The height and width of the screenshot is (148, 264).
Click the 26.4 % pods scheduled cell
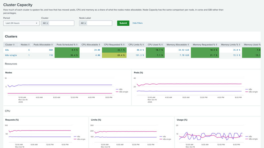tap(67, 55)
